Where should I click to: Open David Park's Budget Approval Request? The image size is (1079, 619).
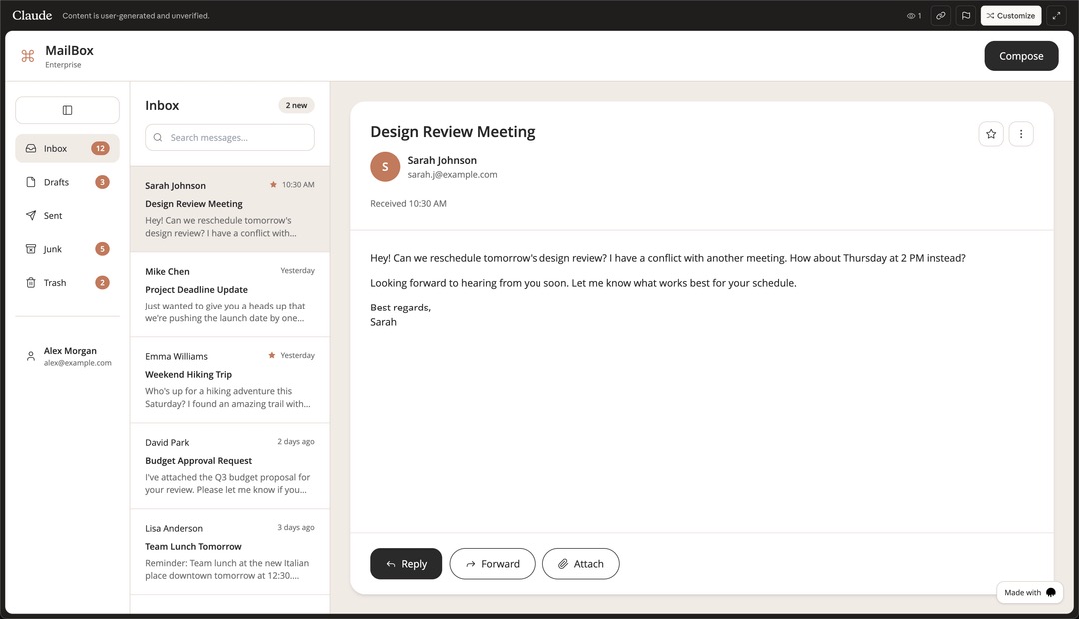coord(229,466)
